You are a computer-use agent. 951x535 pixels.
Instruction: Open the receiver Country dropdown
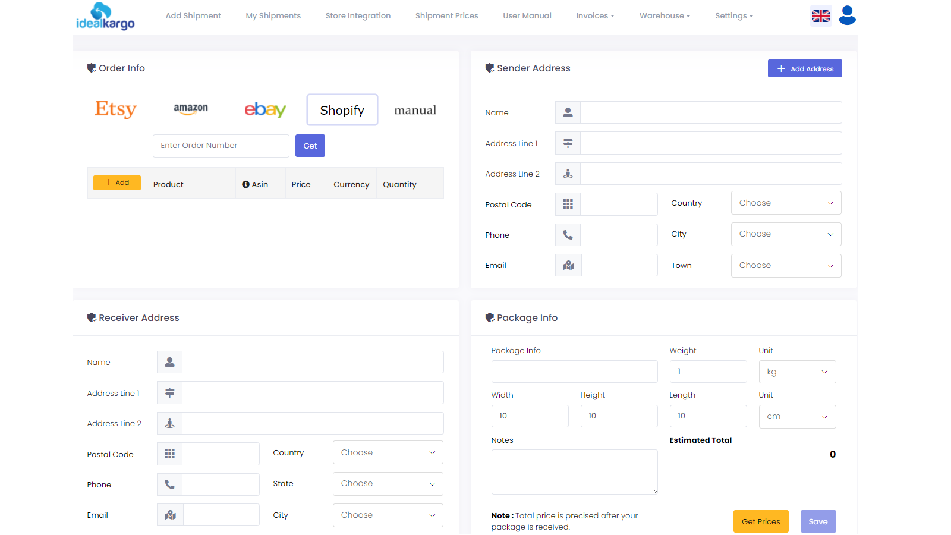(388, 452)
